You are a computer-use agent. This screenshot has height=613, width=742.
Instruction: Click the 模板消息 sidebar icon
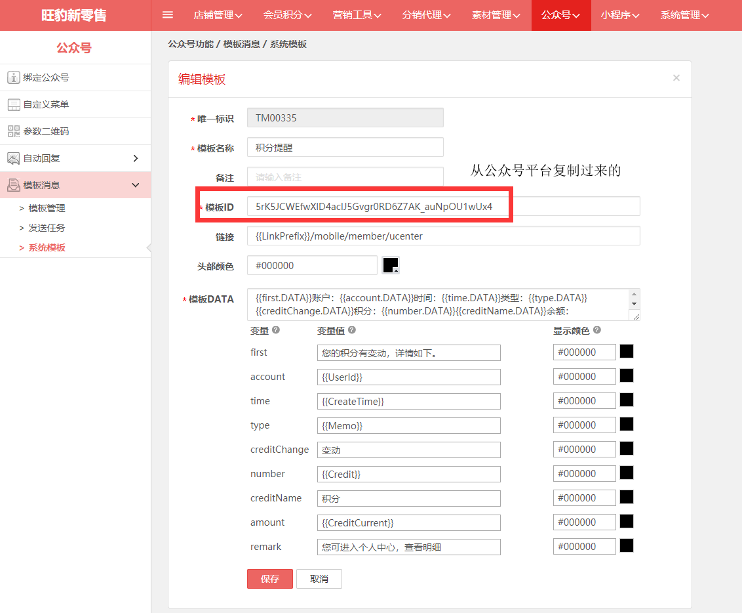pyautogui.click(x=13, y=185)
